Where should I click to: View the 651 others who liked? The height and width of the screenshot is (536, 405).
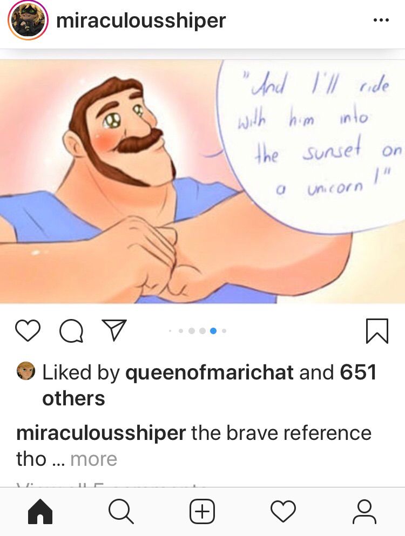(210, 385)
